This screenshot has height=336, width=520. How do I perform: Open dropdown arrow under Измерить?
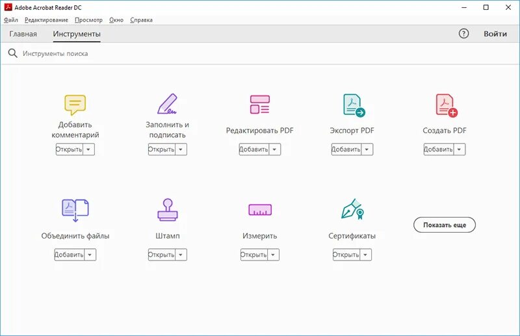(x=273, y=255)
